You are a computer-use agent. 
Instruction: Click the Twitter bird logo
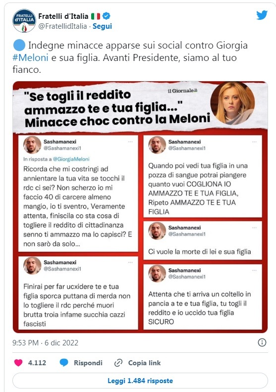(x=262, y=15)
